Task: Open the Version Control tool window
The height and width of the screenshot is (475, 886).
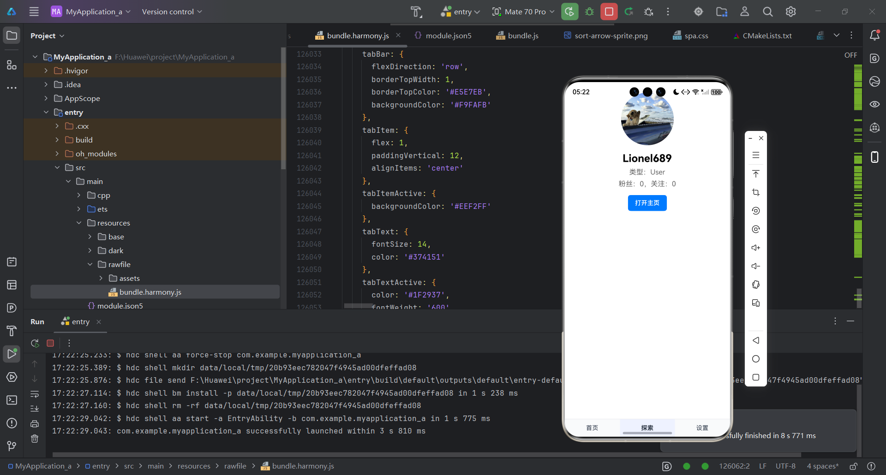Action: pos(12,445)
